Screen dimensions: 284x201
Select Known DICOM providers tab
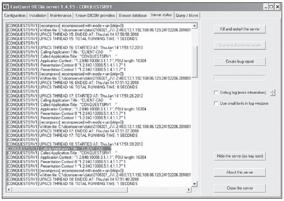[95, 16]
